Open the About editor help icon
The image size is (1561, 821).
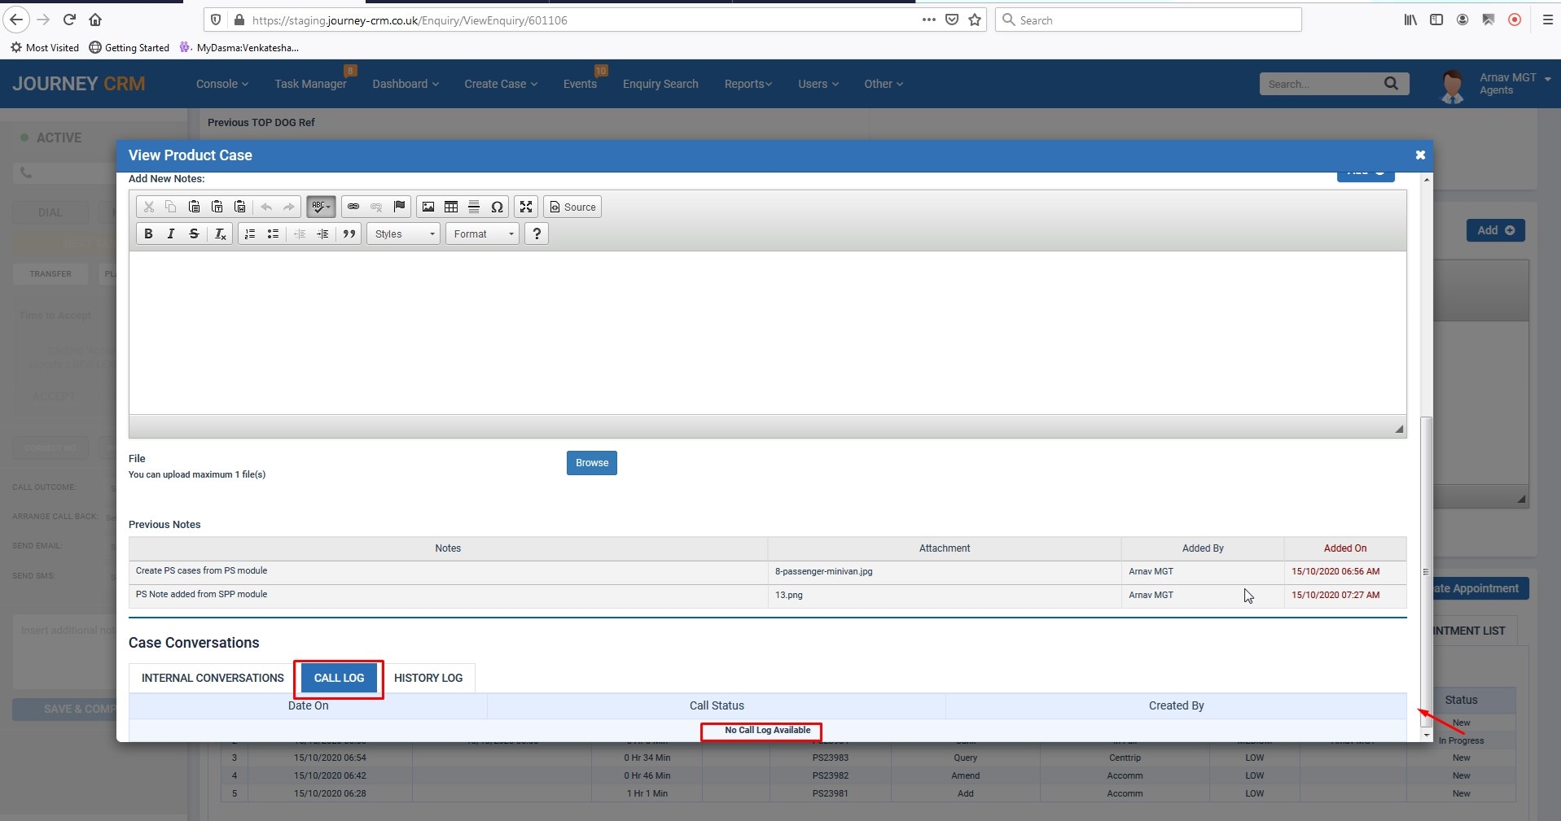(x=537, y=234)
